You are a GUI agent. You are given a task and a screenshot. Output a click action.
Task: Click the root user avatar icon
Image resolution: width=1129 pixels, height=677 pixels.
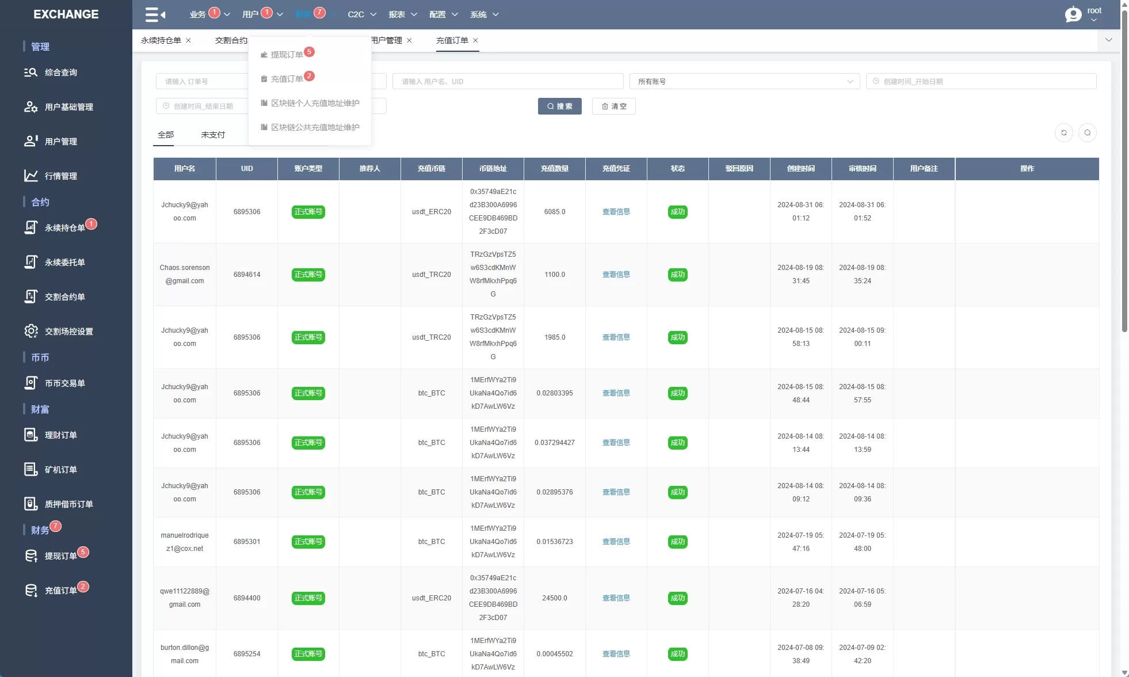pos(1073,14)
